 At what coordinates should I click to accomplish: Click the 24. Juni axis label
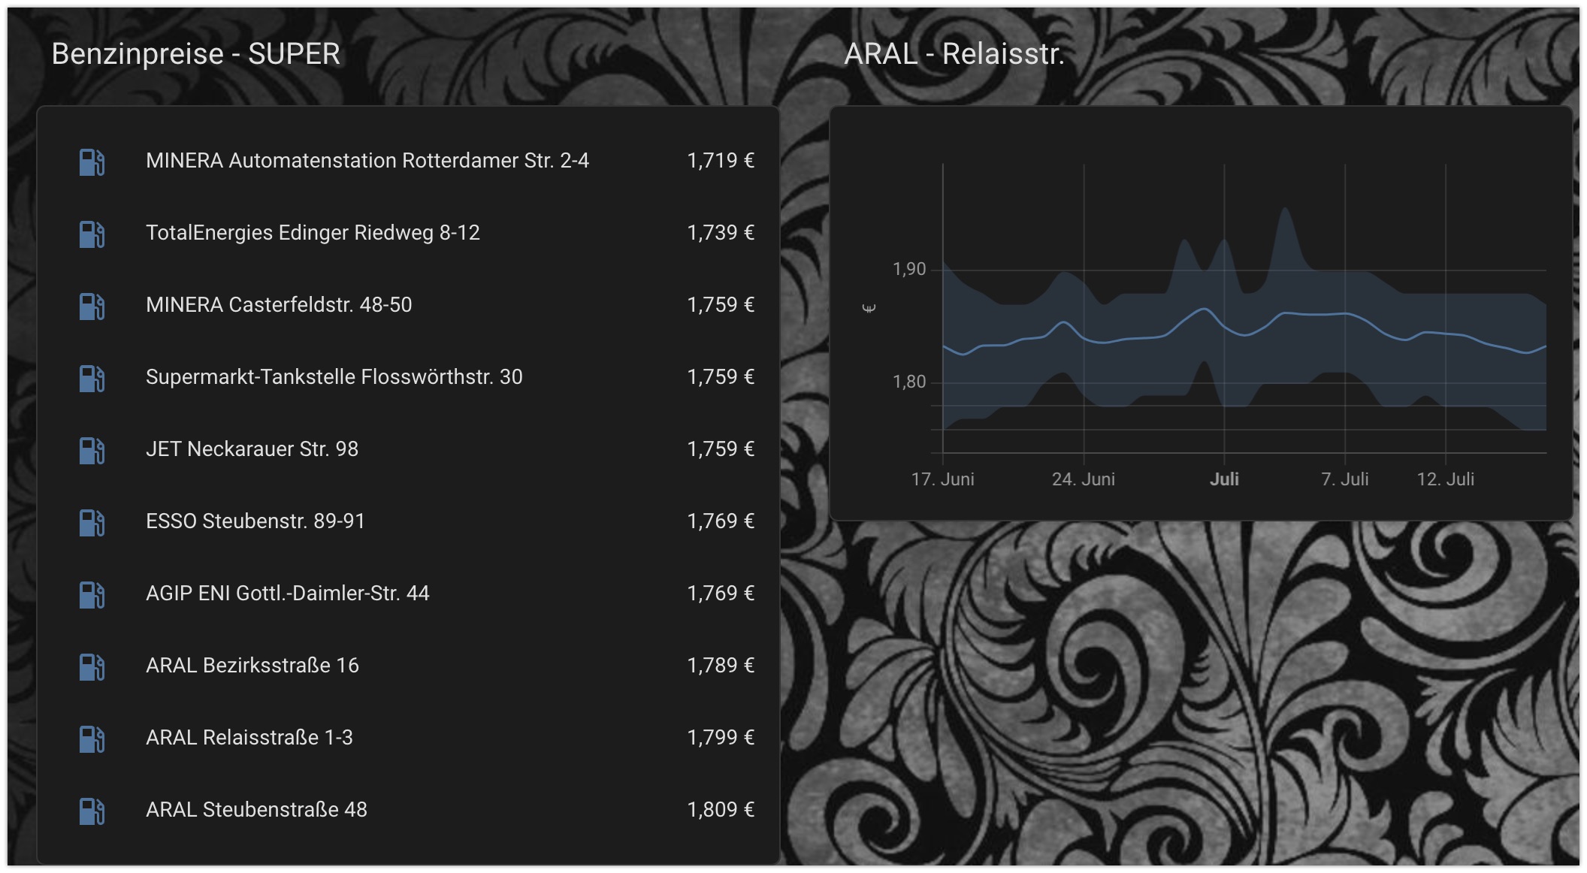pyautogui.click(x=1084, y=479)
